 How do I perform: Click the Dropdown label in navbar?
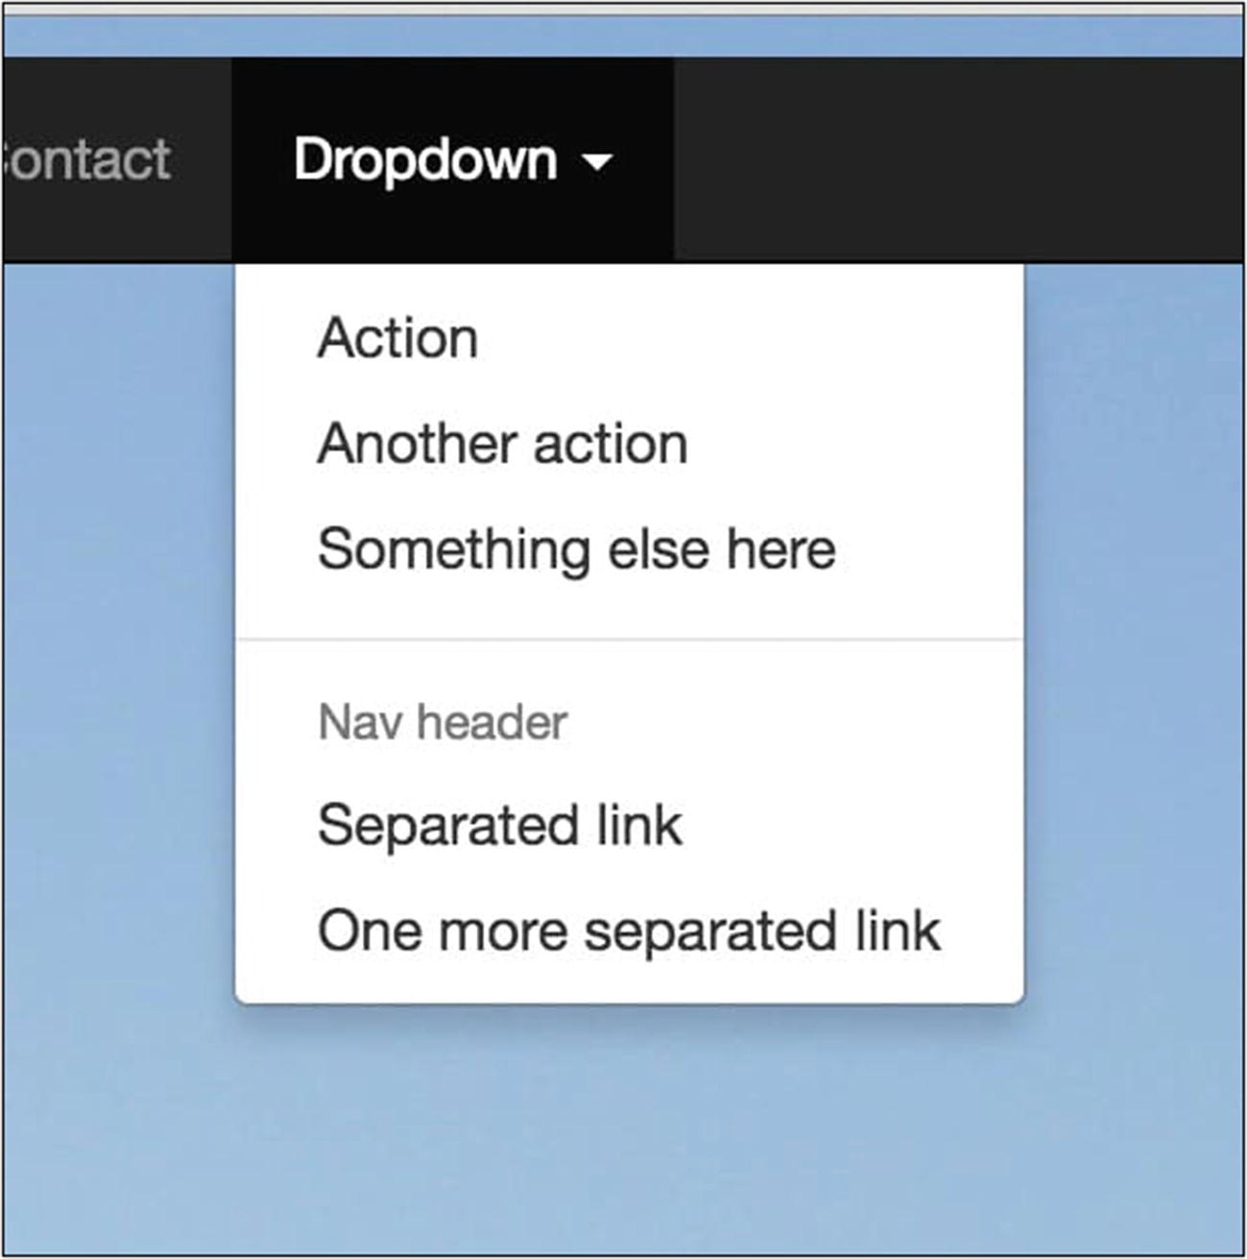(425, 159)
